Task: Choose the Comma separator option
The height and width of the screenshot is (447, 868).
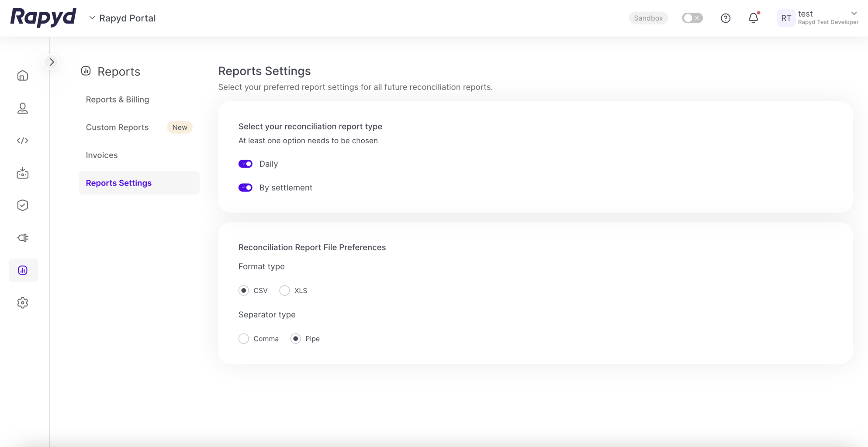Action: click(x=244, y=339)
